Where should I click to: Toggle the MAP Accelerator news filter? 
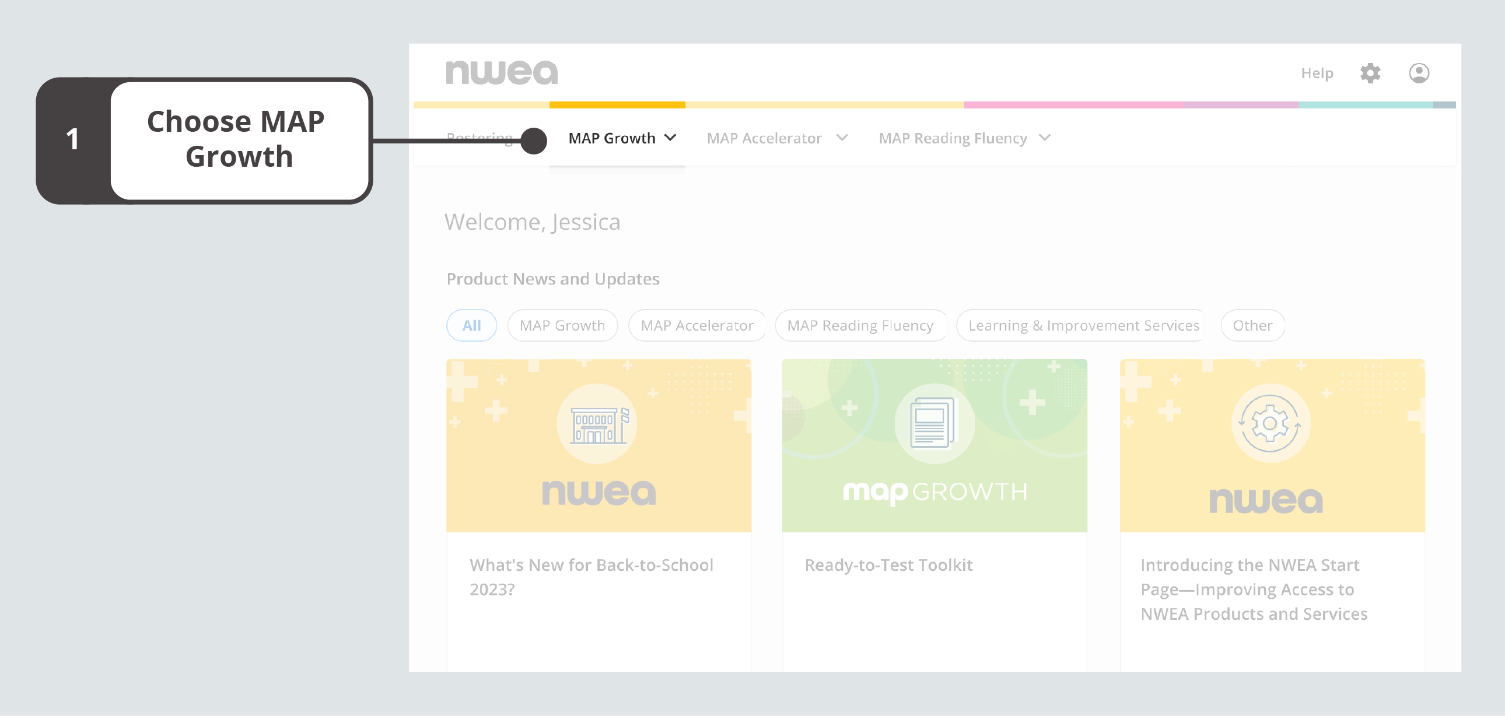pyautogui.click(x=696, y=325)
